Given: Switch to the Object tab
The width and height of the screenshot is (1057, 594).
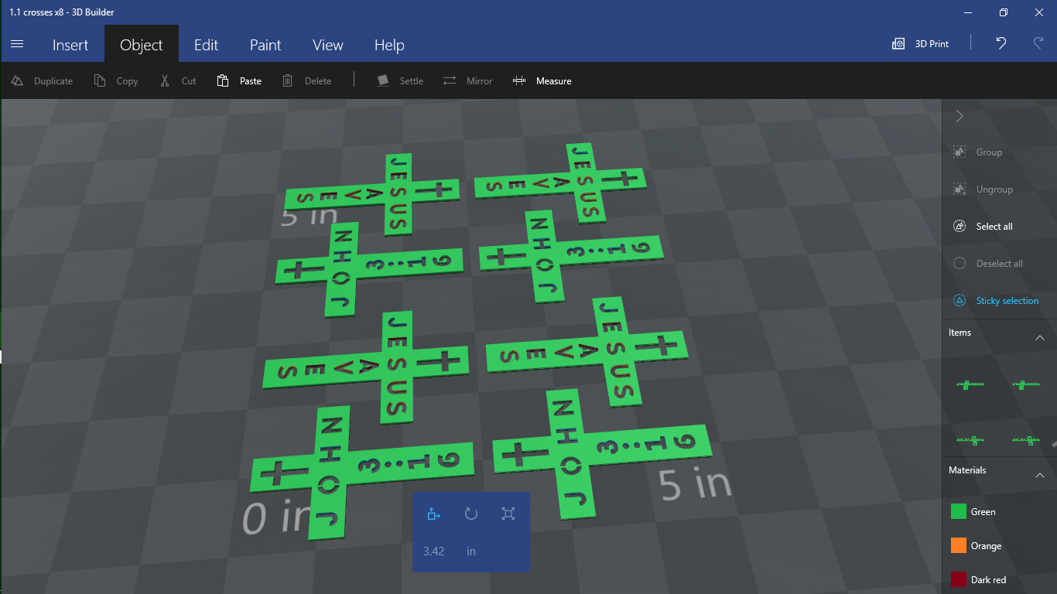Looking at the screenshot, I should click(142, 45).
